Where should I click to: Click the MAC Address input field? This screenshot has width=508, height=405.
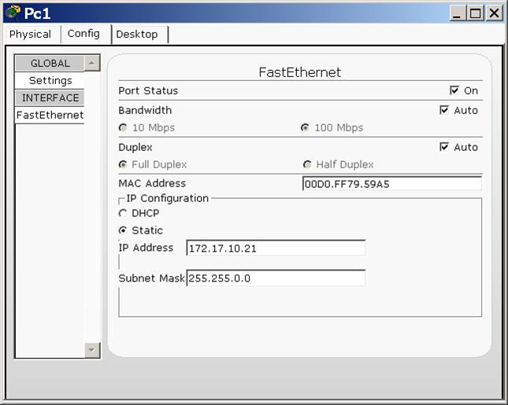tap(391, 184)
